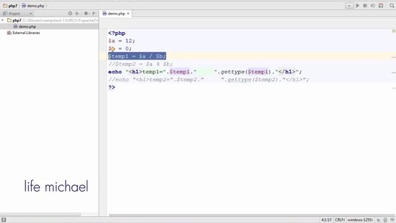Click the inspection status square atop editor scrollbar
The image size is (396, 223).
point(394,31)
